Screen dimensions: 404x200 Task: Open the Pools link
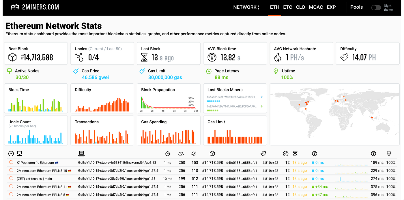click(x=356, y=7)
